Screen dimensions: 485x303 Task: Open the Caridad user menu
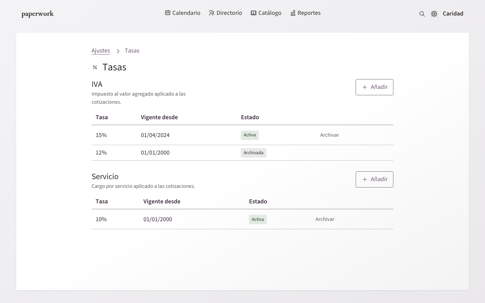click(x=453, y=13)
